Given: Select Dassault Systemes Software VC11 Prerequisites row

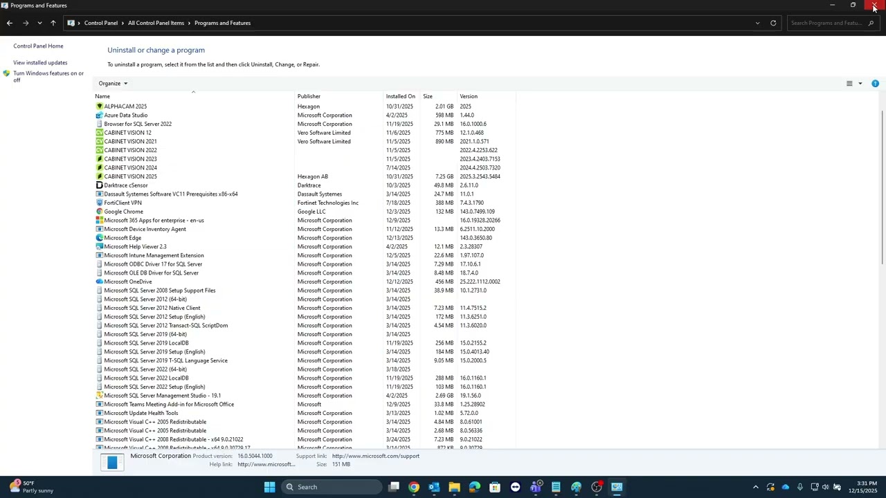Looking at the screenshot, I should (305, 194).
